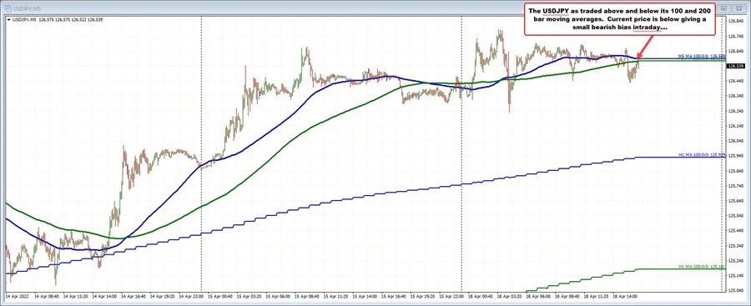Click the 126.340 price axis value
This screenshot has width=751, height=306.
point(735,96)
